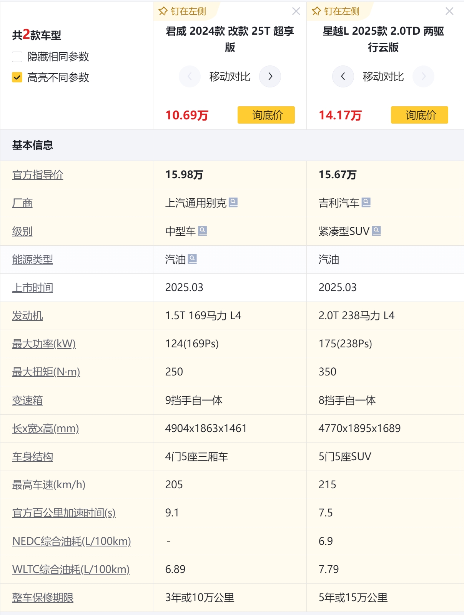Click 询底价 button for 星越L
Image resolution: width=464 pixels, height=615 pixels.
tap(419, 115)
